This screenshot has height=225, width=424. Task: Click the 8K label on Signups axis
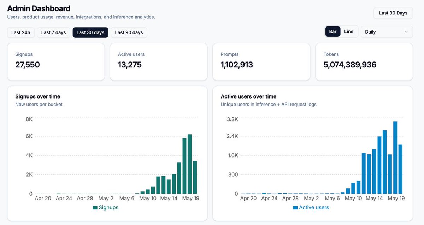[29, 119]
